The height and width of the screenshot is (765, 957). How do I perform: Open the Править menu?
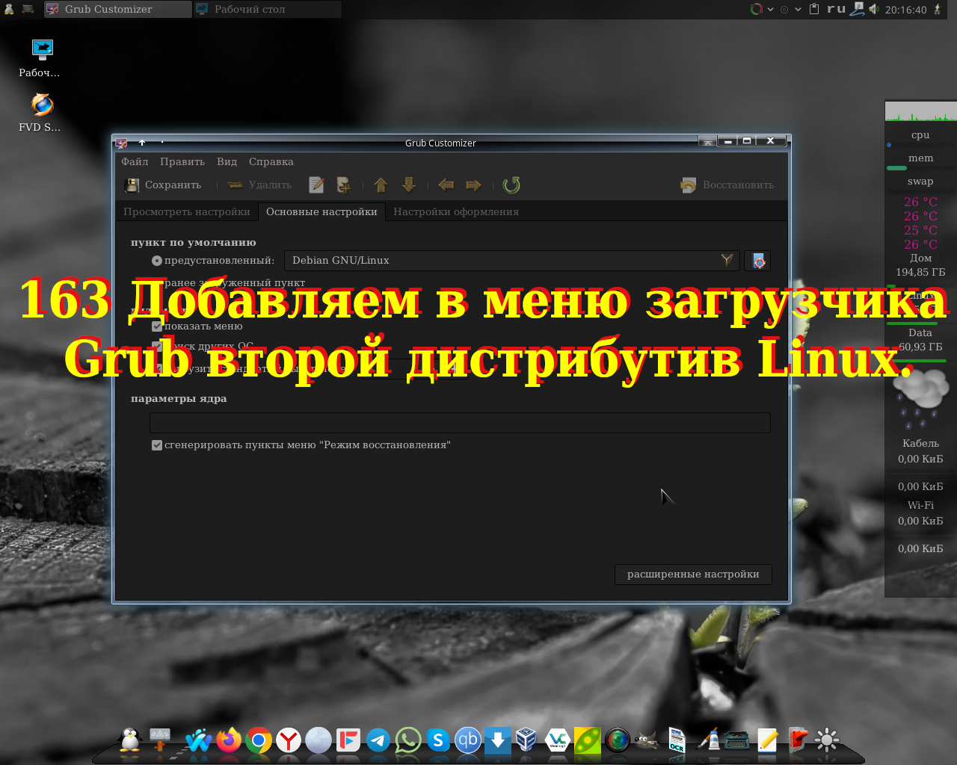(182, 162)
